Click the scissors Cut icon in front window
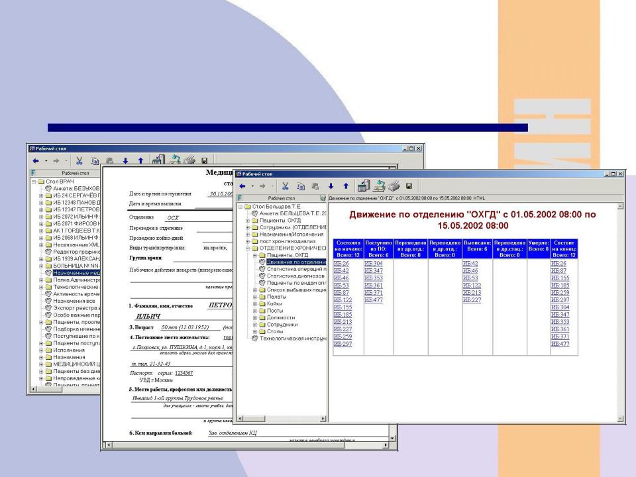This screenshot has height=477, width=636. point(285,187)
